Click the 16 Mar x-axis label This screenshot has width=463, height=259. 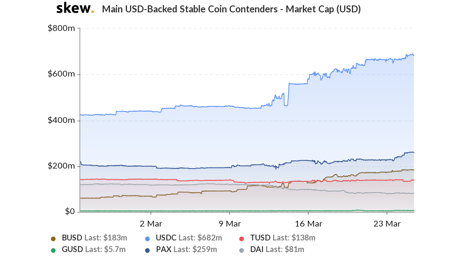click(308, 223)
